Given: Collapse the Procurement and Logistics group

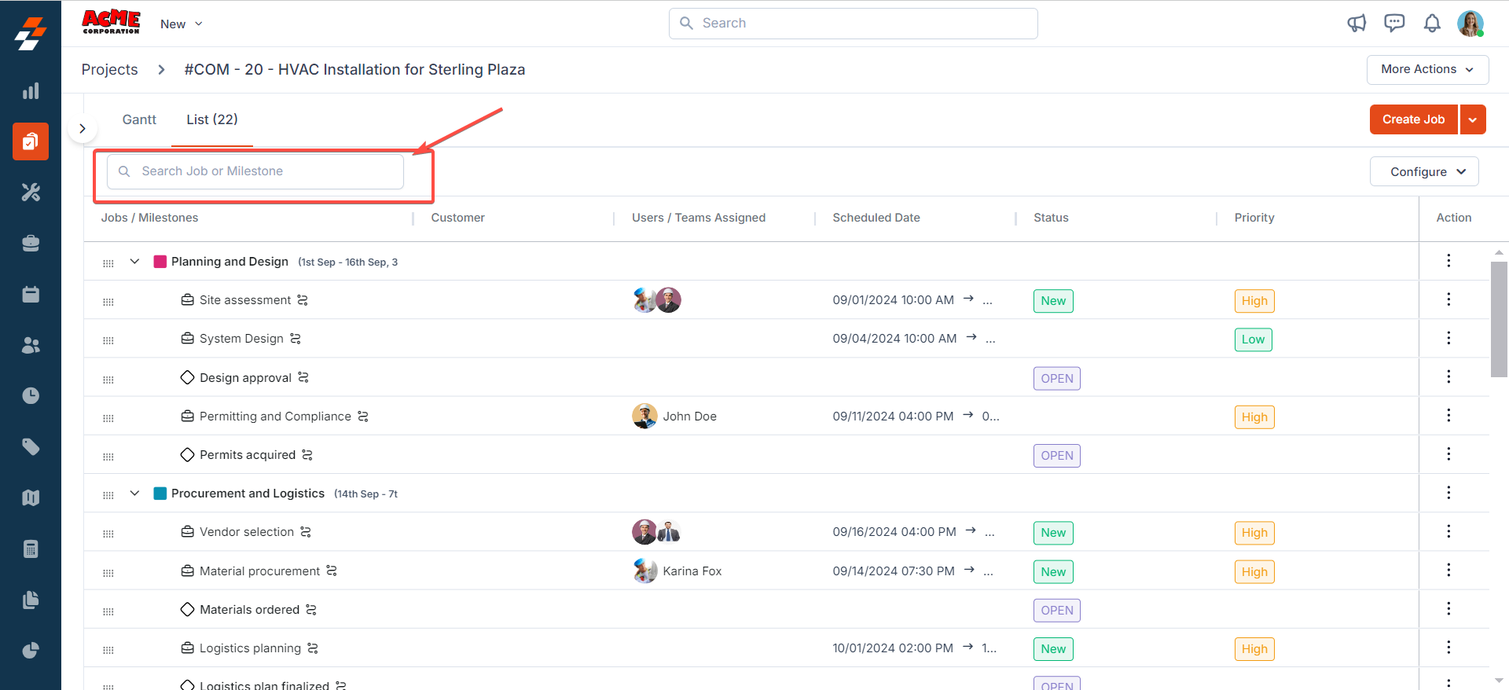Looking at the screenshot, I should 134,494.
